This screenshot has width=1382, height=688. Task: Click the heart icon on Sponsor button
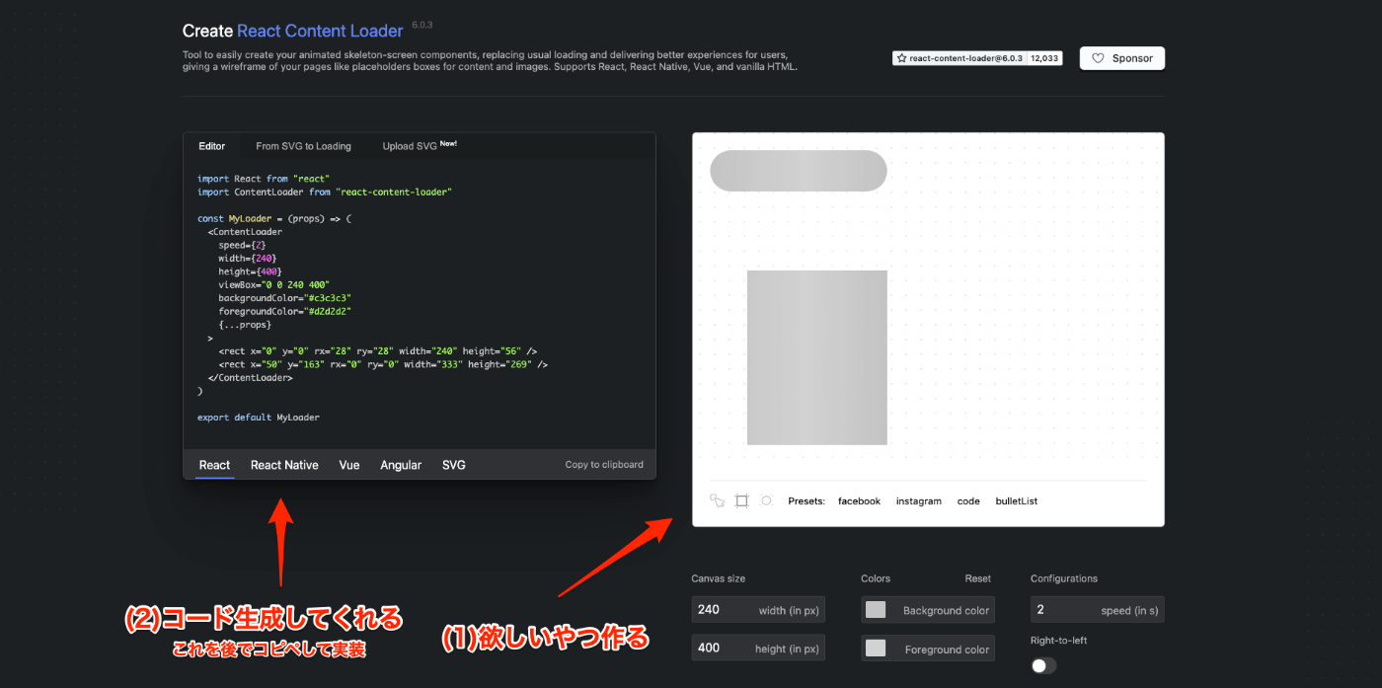(1098, 58)
